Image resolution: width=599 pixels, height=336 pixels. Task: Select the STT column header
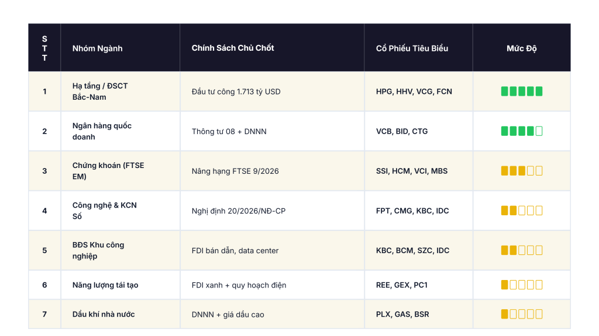pyautogui.click(x=44, y=48)
